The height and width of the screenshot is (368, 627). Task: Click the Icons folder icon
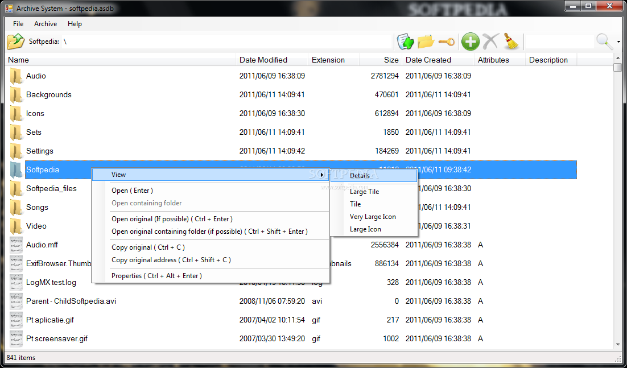[15, 114]
